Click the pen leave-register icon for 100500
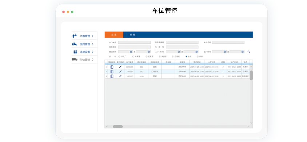The width and height of the screenshot is (307, 142). tap(120, 72)
